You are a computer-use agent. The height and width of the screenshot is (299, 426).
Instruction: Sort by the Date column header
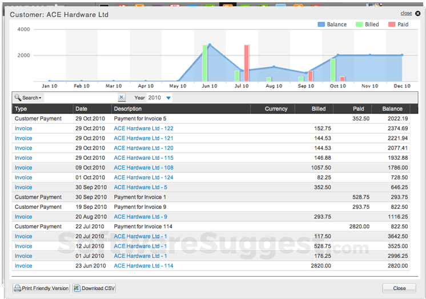(92, 109)
